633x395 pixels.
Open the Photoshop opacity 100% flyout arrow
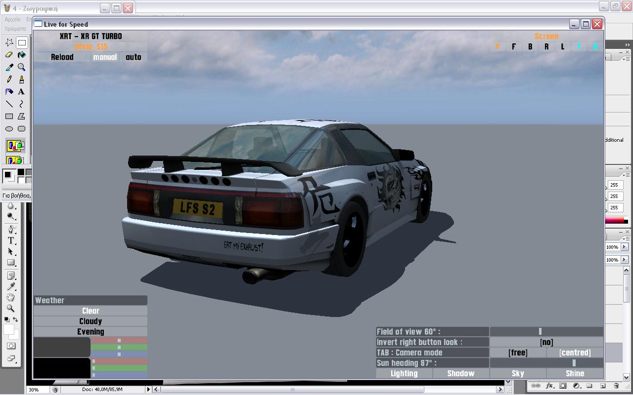coord(624,247)
